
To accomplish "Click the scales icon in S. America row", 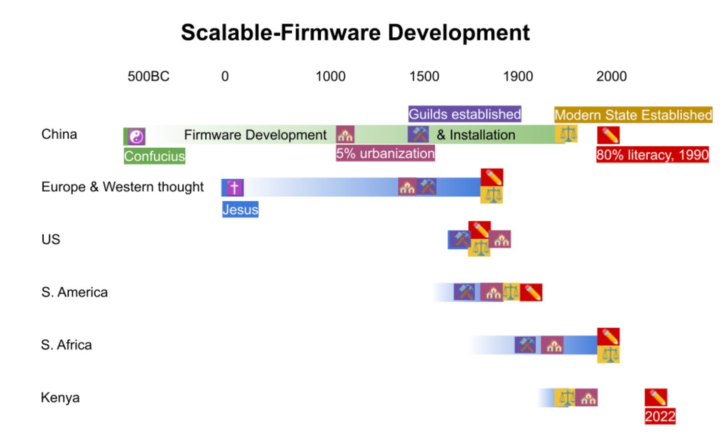I will 511,292.
